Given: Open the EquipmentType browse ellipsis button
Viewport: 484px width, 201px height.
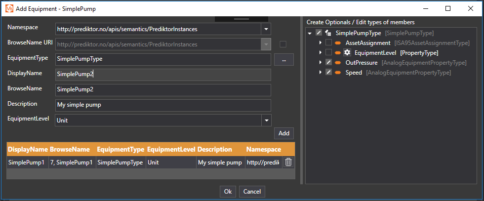Looking at the screenshot, I should pyautogui.click(x=283, y=59).
